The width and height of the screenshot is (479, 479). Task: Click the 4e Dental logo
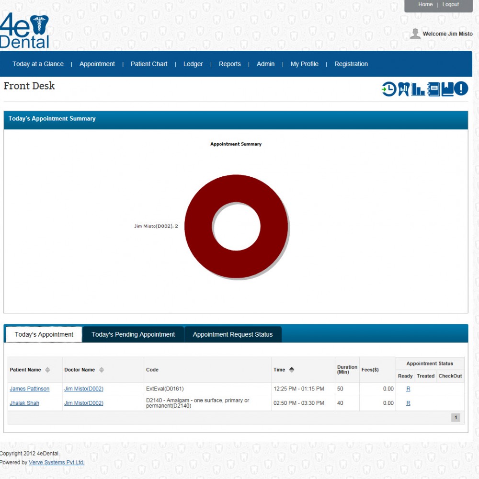(24, 31)
